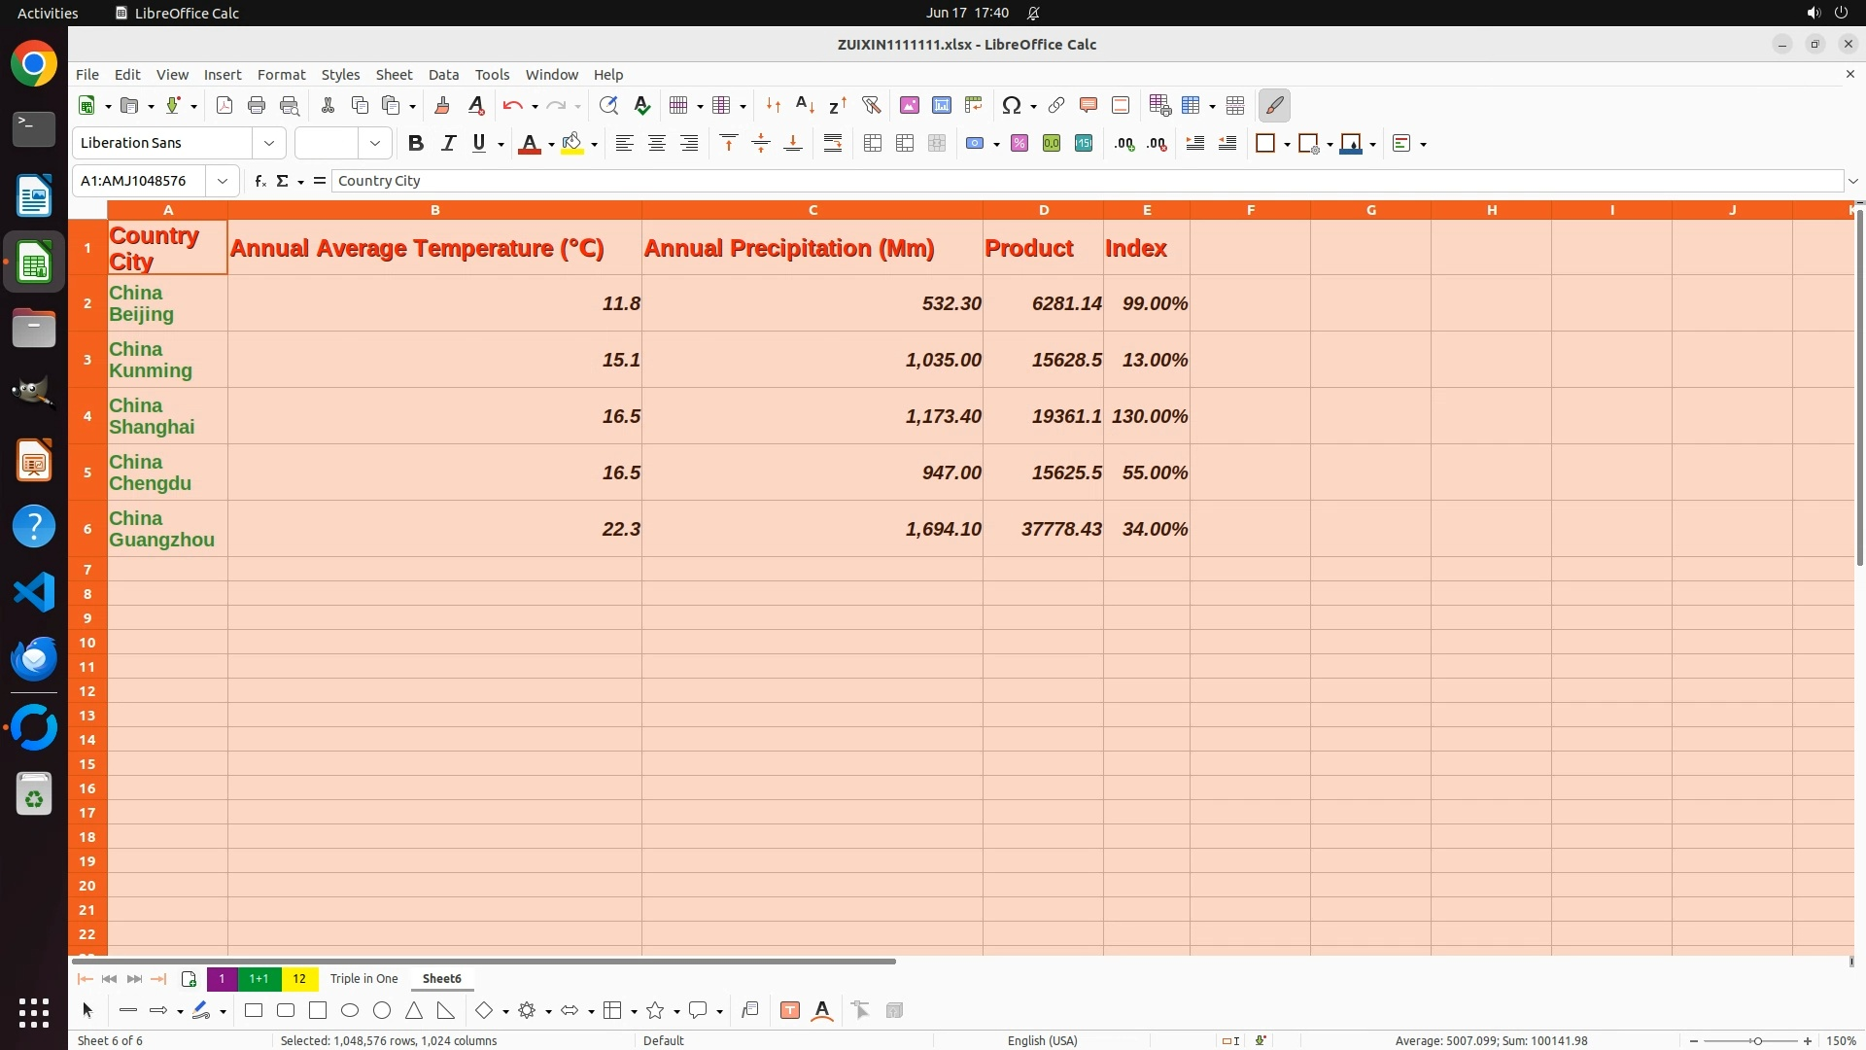1866x1050 pixels.
Task: Select the Ellipse shape tool
Action: pyautogui.click(x=350, y=1010)
